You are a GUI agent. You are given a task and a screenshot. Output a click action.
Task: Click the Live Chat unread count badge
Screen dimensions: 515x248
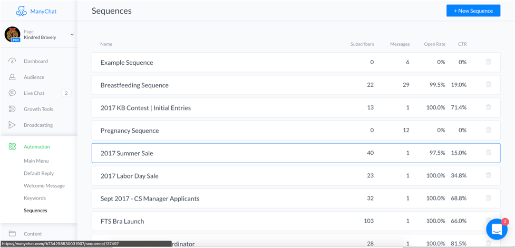point(66,93)
